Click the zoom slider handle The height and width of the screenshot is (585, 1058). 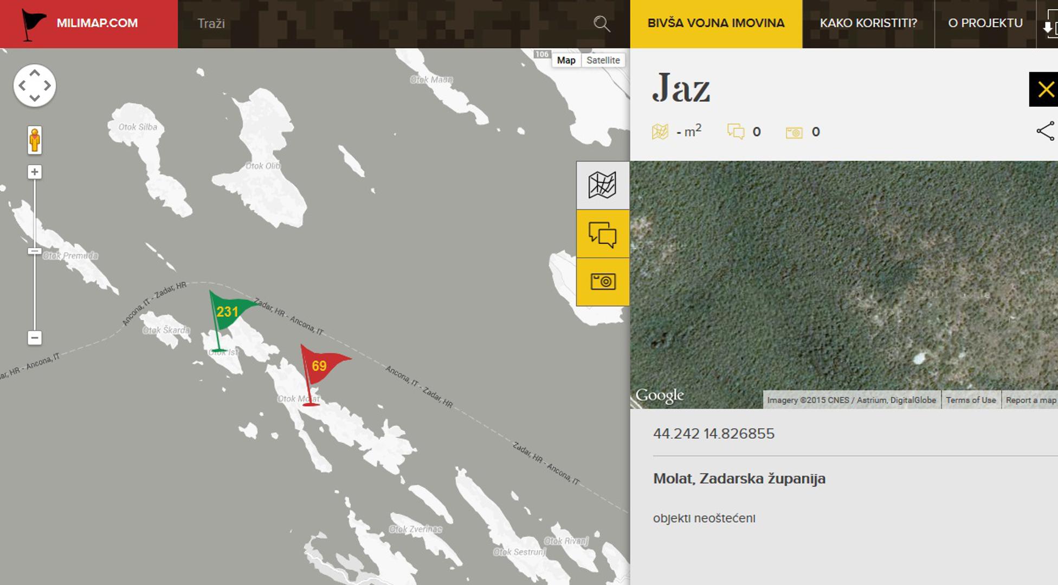click(35, 251)
